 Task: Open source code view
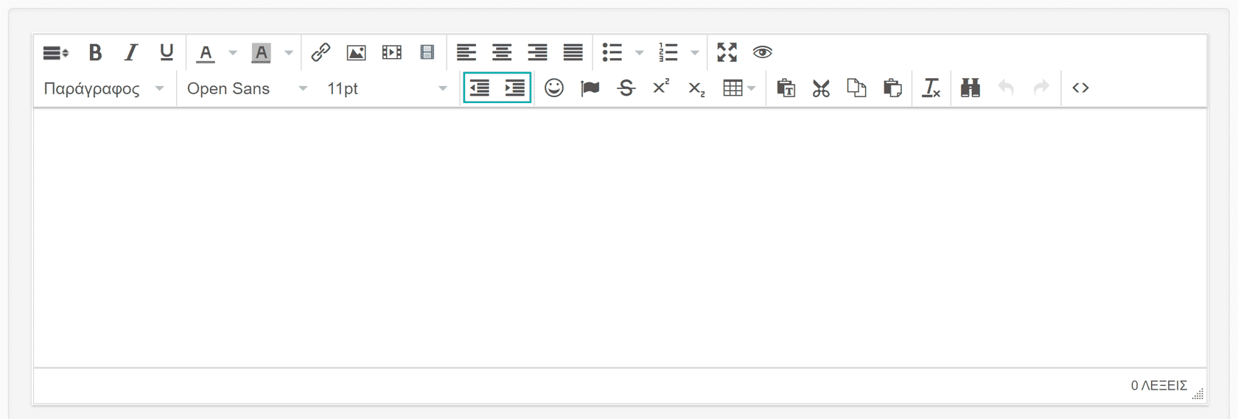click(x=1080, y=88)
